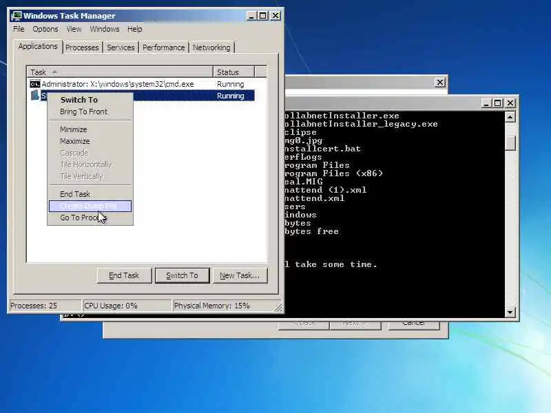This screenshot has height=413, width=551.
Task: Switch to the Networking tab
Action: tap(211, 47)
